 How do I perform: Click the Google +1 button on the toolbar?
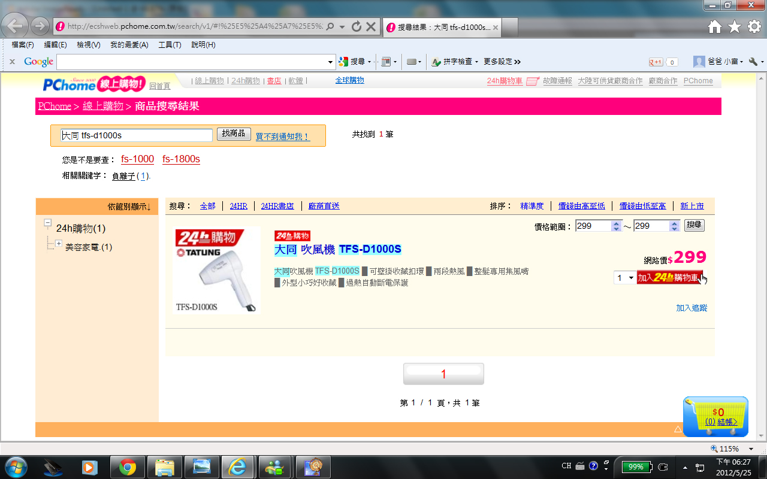coord(656,62)
